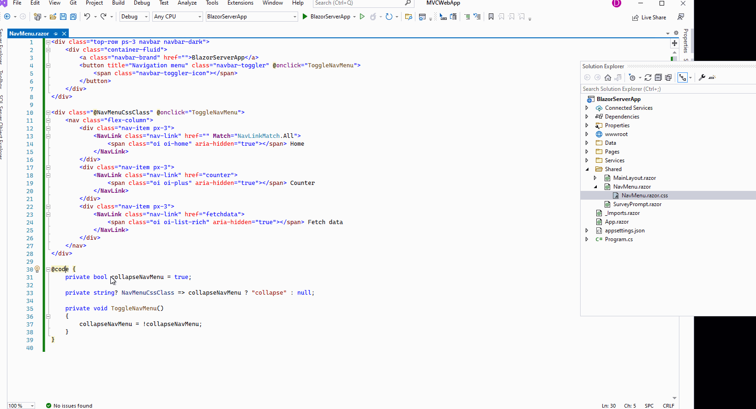The width and height of the screenshot is (756, 409).
Task: Click the blue Restart circular arrow icon
Action: [389, 17]
